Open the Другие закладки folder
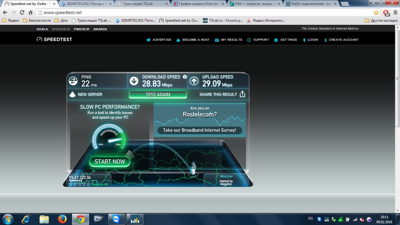Image resolution: width=400 pixels, height=225 pixels. [x=381, y=21]
